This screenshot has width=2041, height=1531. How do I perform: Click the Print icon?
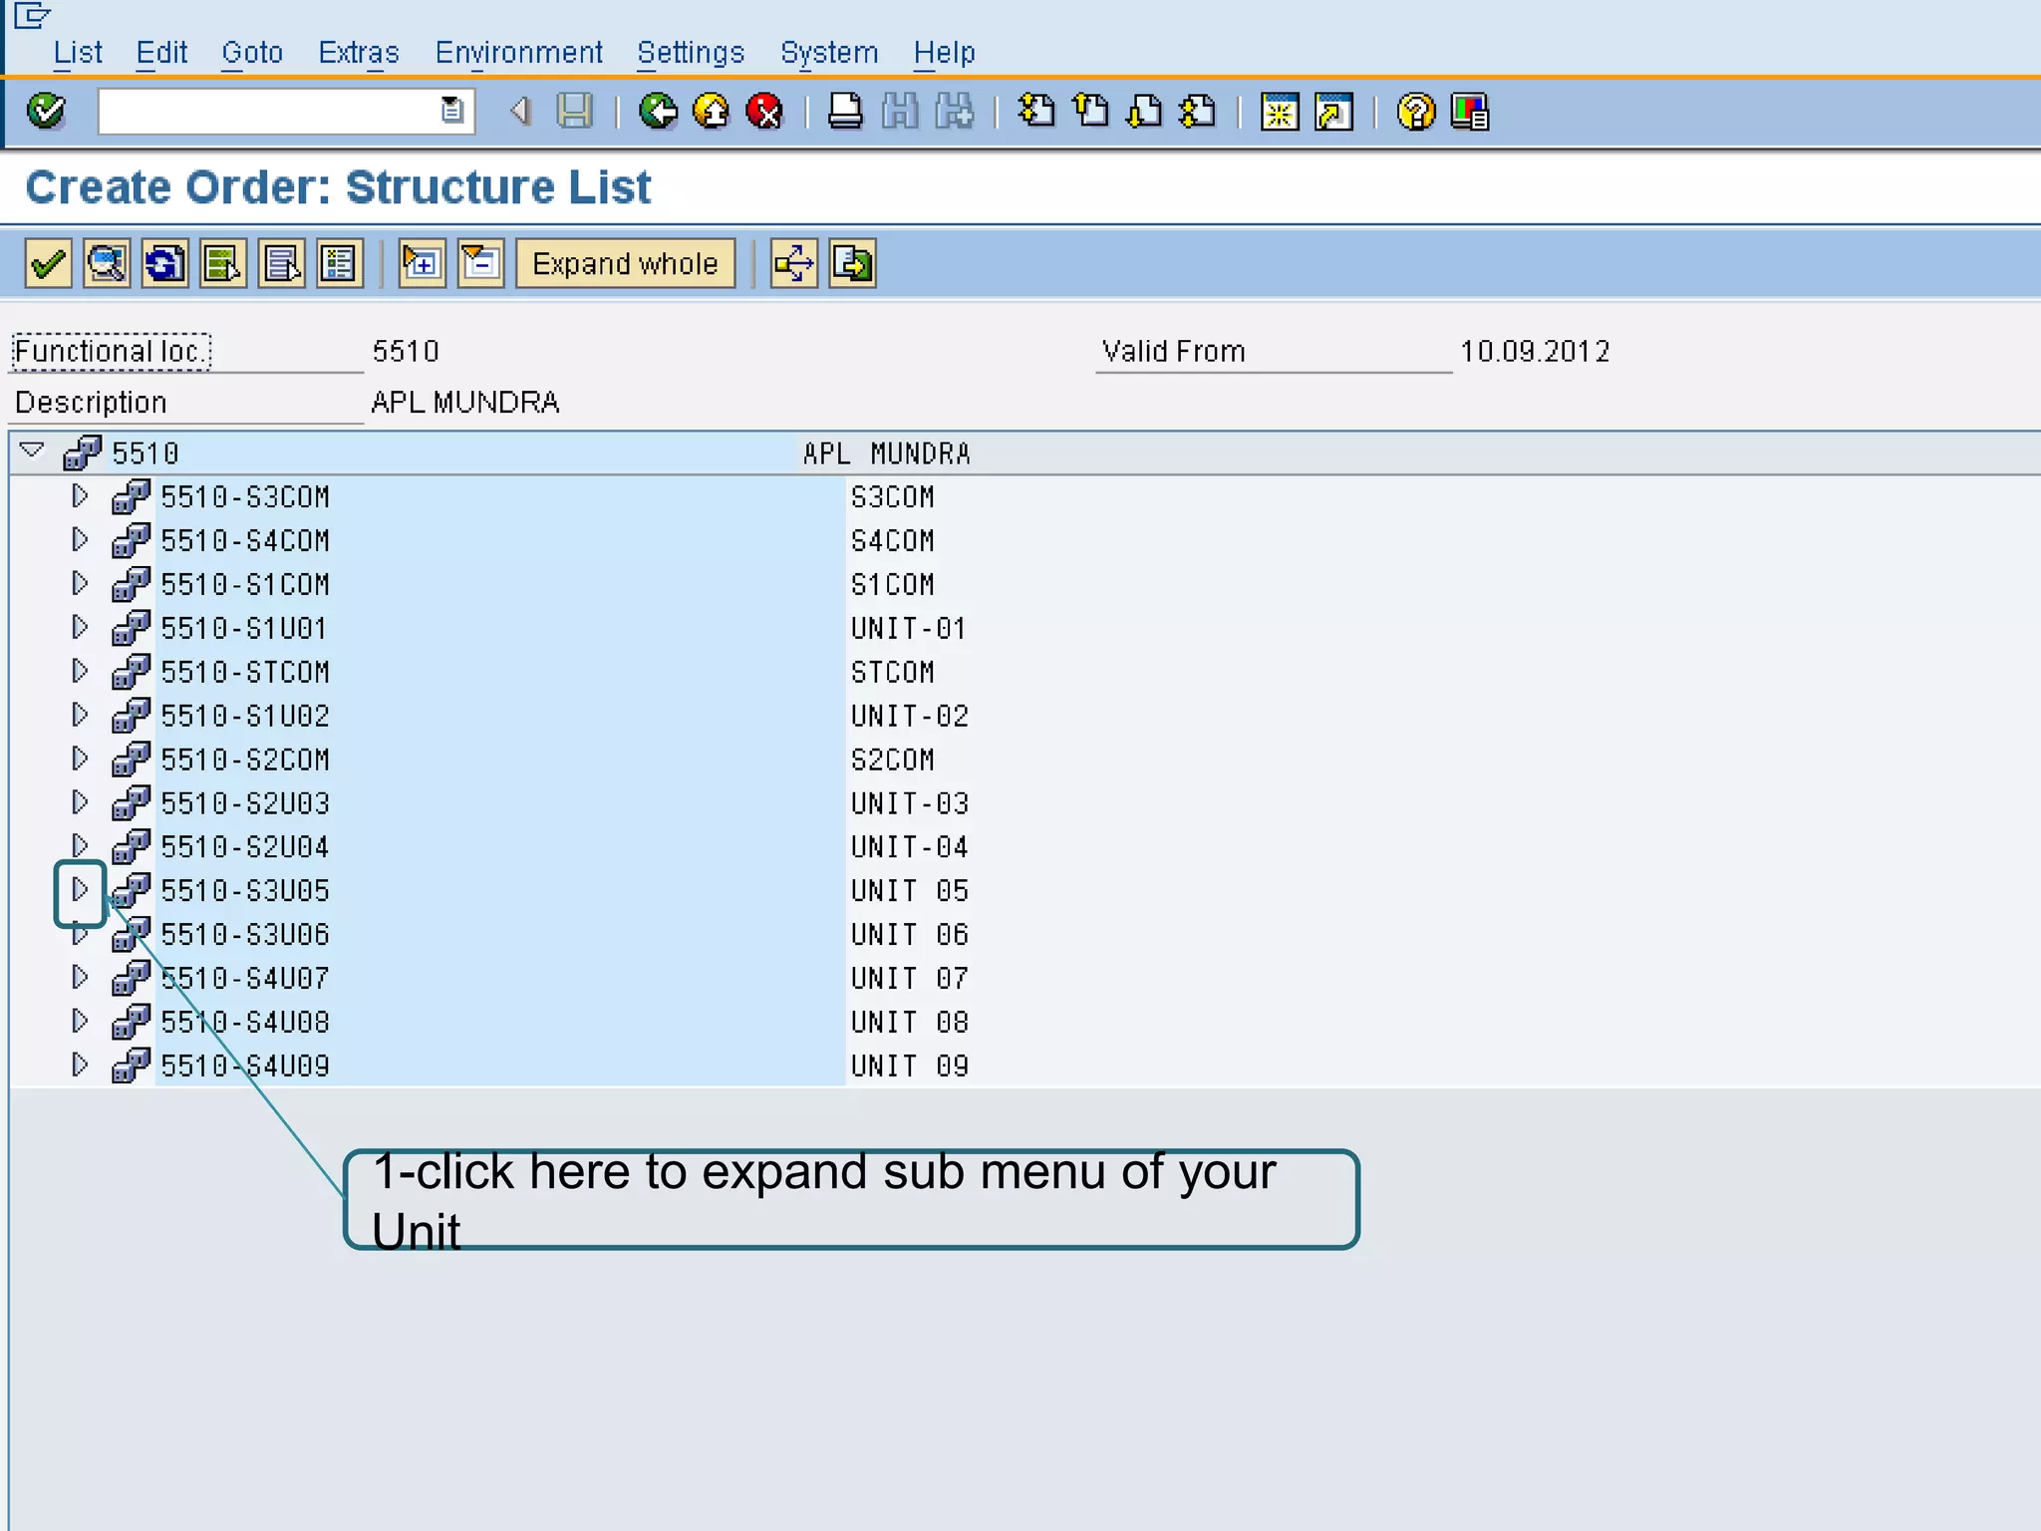click(x=845, y=111)
